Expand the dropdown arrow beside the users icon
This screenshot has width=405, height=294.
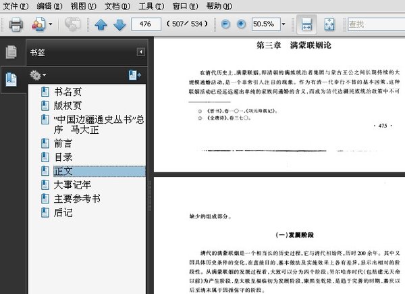pos(51,24)
